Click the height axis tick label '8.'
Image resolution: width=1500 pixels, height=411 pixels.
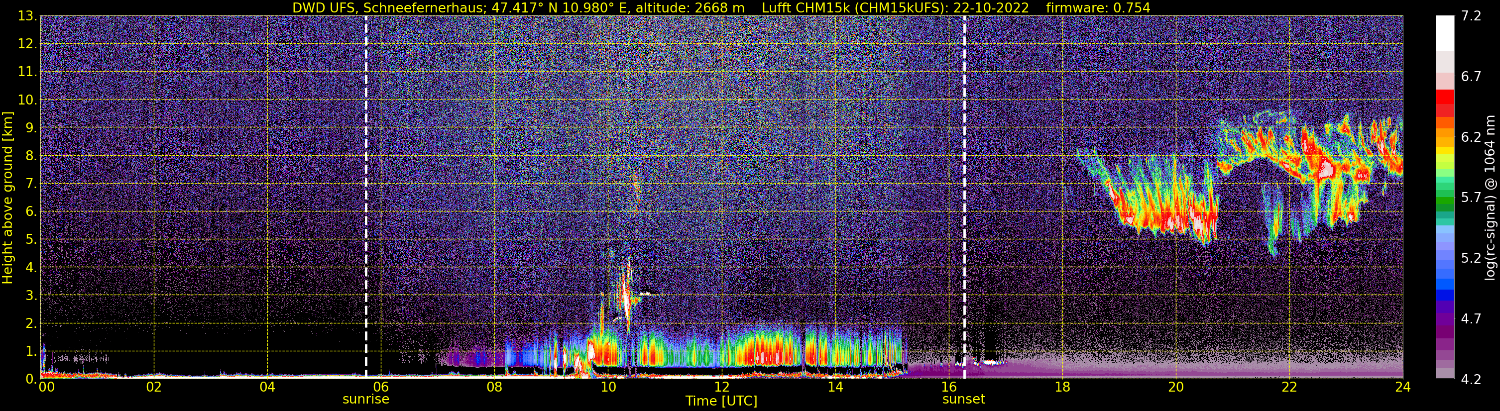31,155
